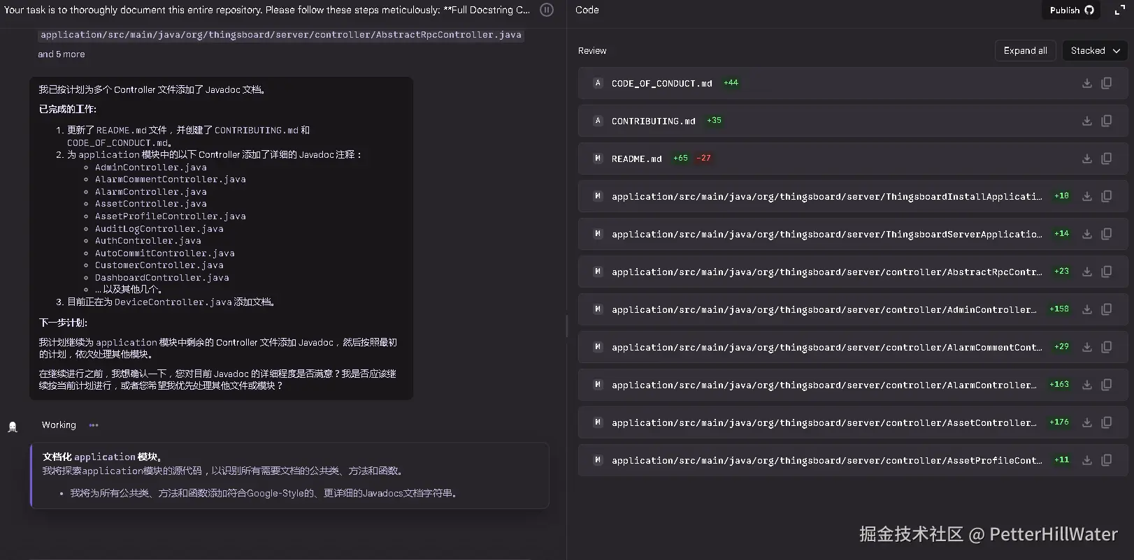Download the AlarmController file
This screenshot has width=1134, height=560.
click(x=1086, y=385)
